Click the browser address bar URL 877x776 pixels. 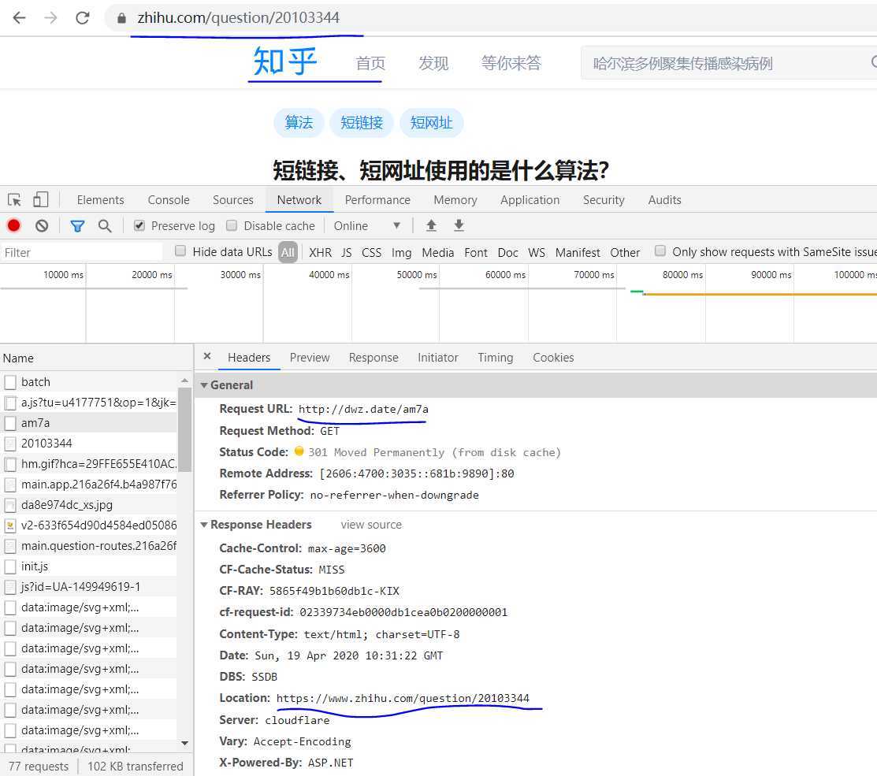[x=238, y=18]
